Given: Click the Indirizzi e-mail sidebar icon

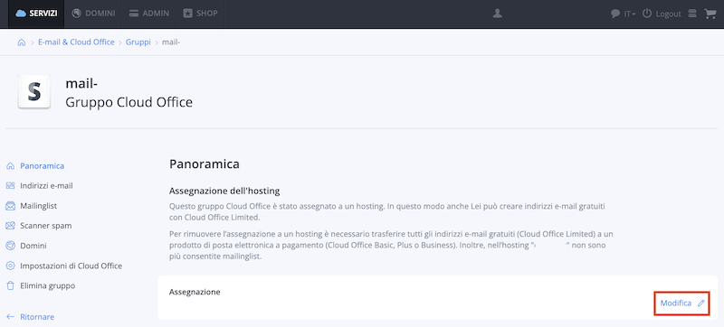Looking at the screenshot, I should [x=11, y=185].
